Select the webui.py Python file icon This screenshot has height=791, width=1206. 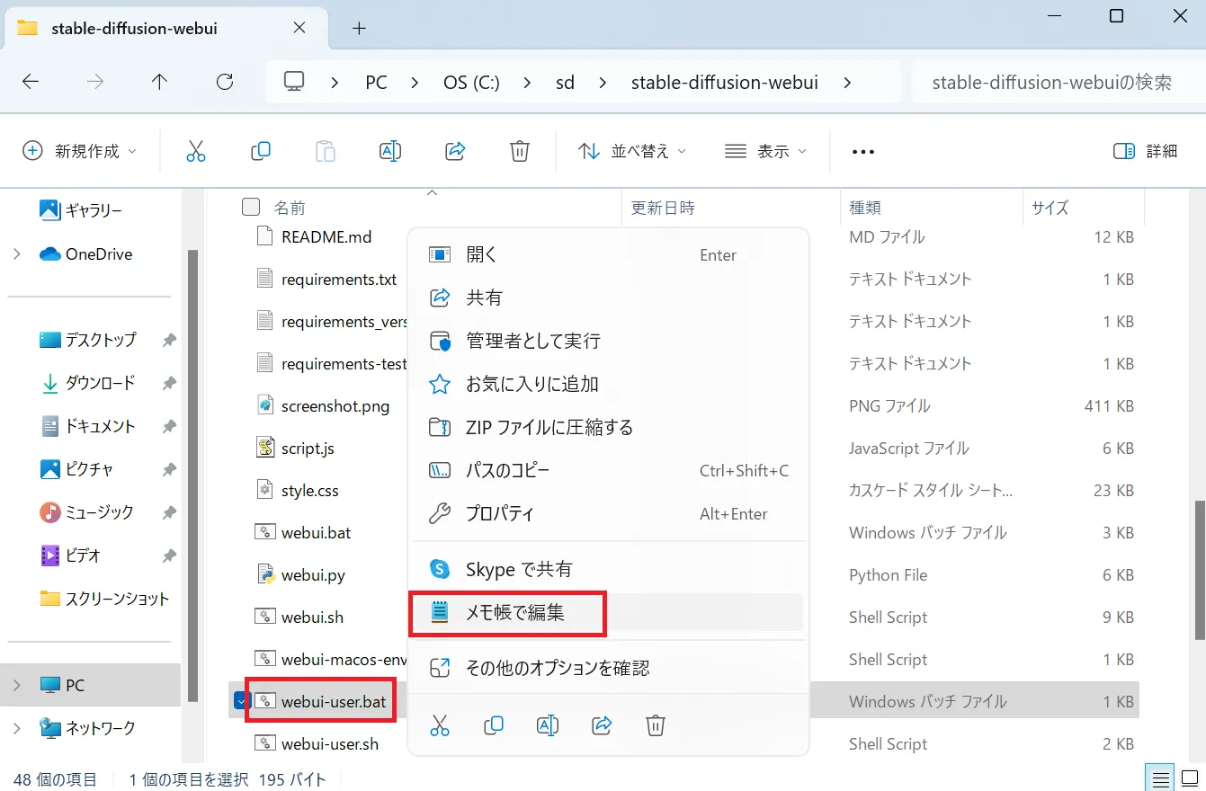tap(265, 574)
